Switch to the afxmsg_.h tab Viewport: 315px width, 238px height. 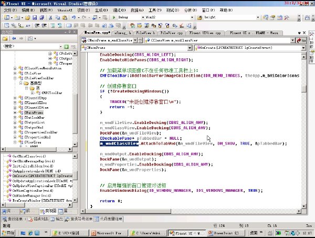(122, 33)
